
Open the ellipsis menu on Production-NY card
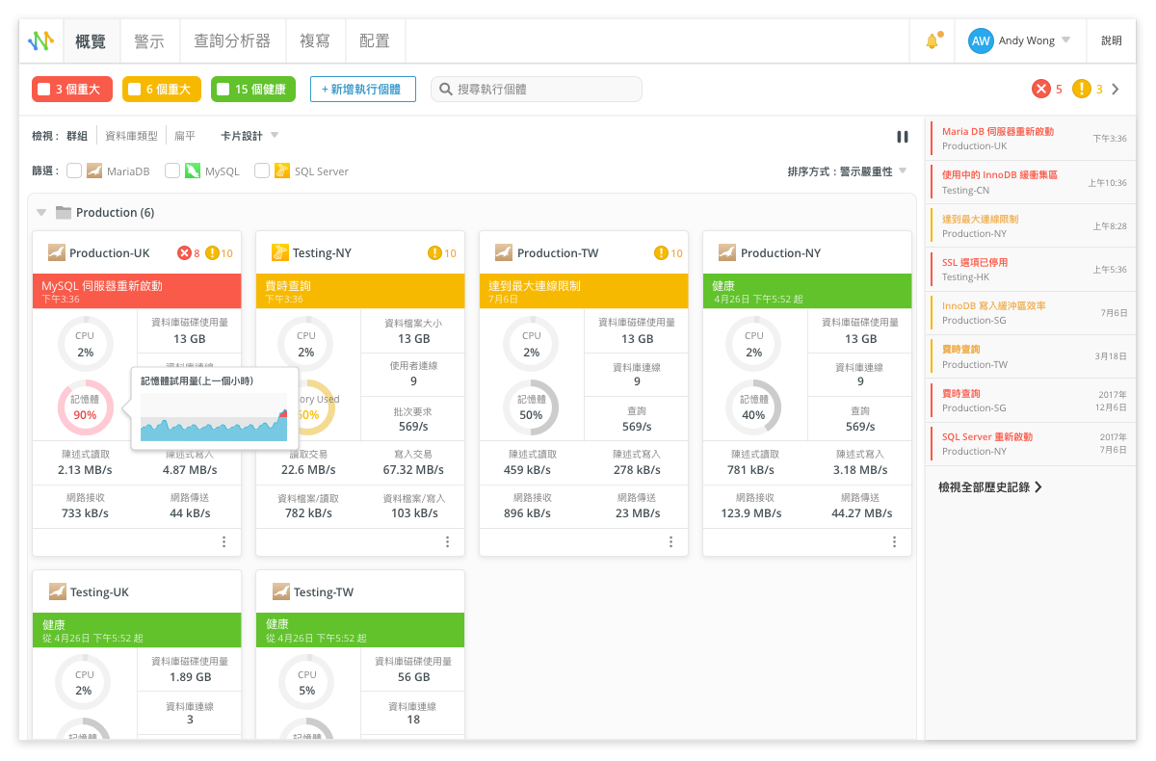pyautogui.click(x=894, y=542)
